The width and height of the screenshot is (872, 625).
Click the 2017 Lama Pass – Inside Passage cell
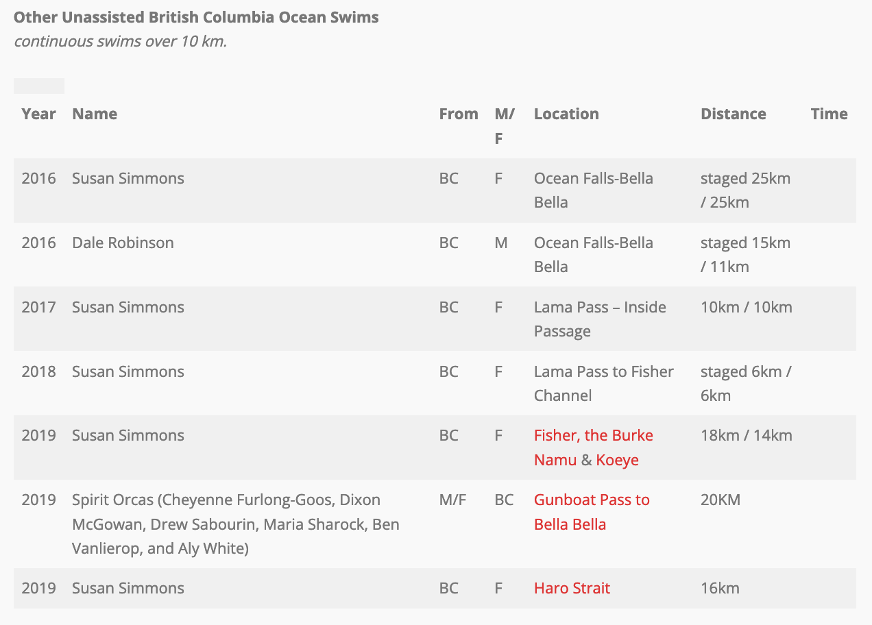(x=600, y=319)
